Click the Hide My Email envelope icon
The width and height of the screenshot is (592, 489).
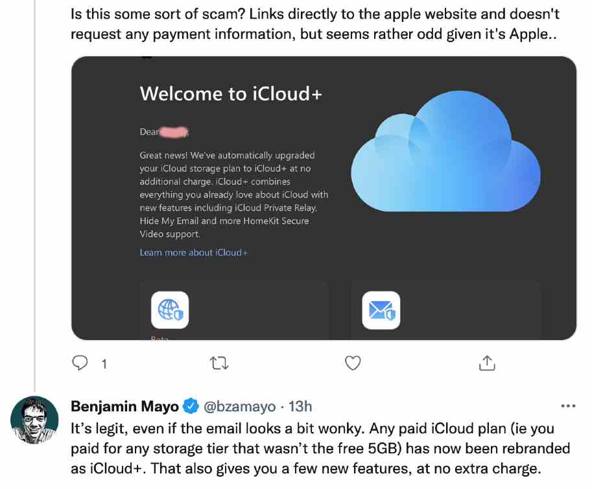(x=381, y=310)
